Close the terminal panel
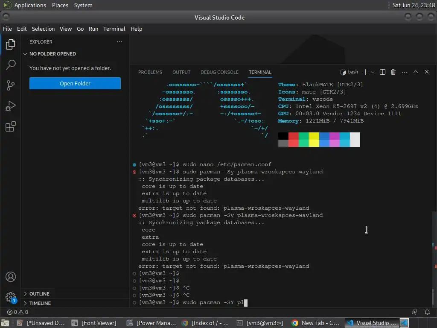The image size is (437, 328). click(x=426, y=72)
